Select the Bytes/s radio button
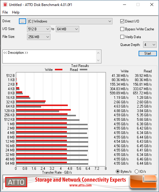The height and width of the screenshot is (192, 159). click(x=118, y=172)
